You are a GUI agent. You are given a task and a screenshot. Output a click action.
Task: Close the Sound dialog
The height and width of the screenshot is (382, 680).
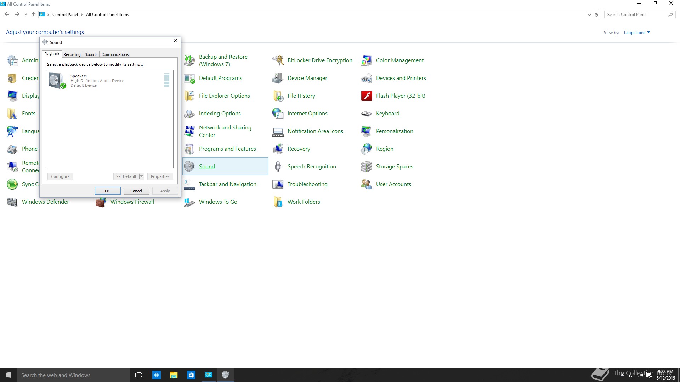click(x=175, y=41)
